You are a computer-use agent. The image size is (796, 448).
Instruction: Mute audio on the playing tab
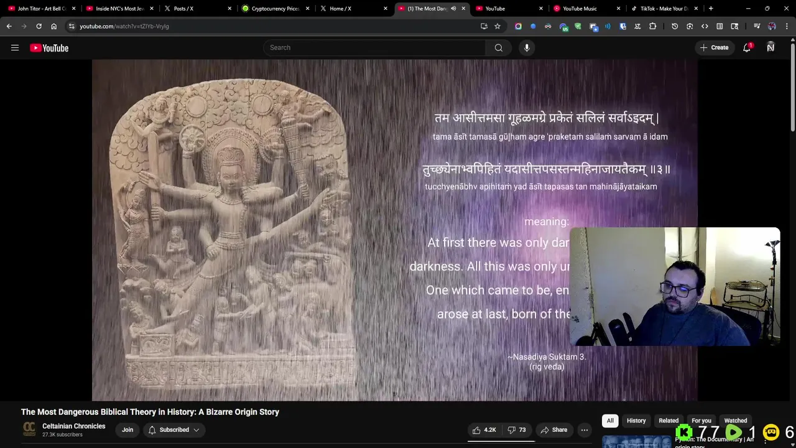(453, 9)
